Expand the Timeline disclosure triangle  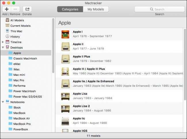(3, 42)
